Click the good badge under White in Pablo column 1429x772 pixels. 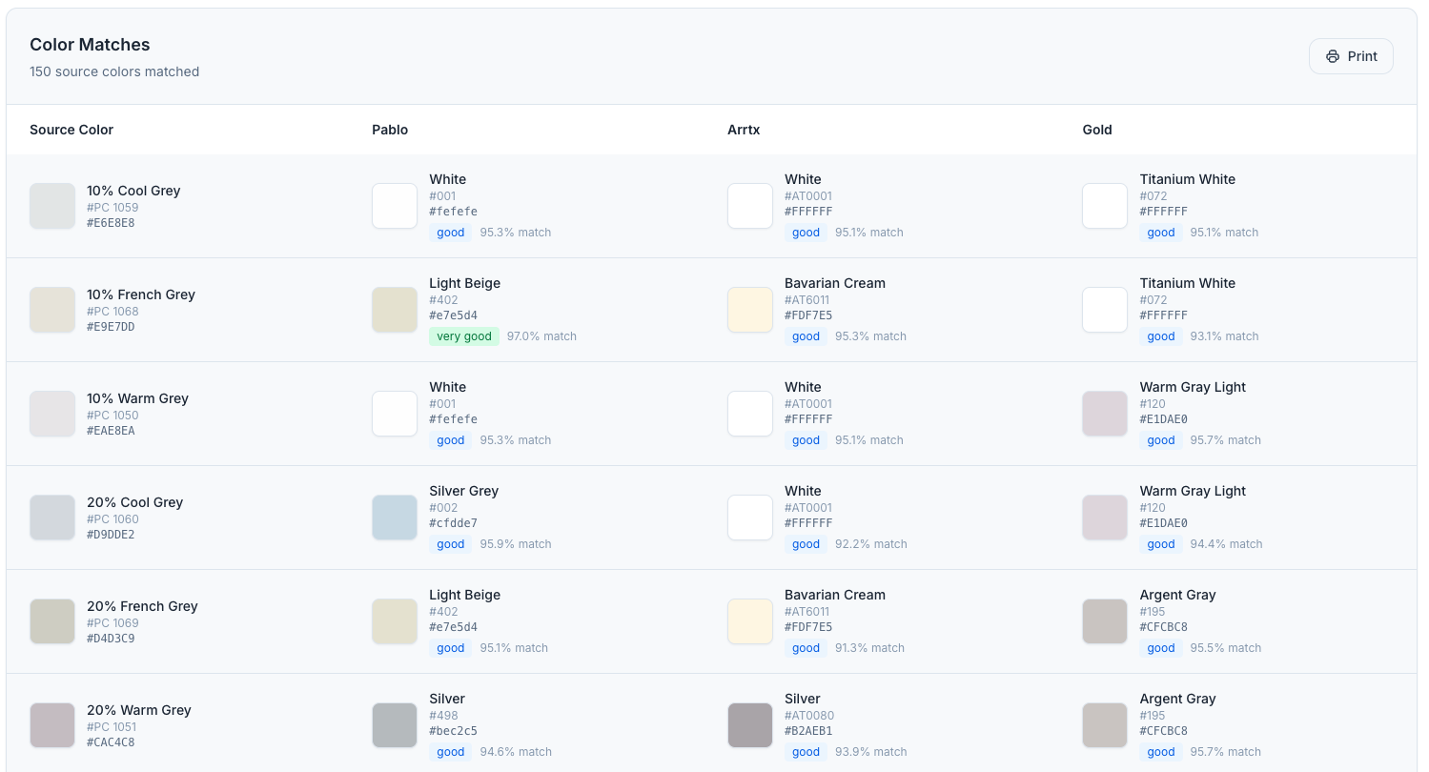coord(451,232)
